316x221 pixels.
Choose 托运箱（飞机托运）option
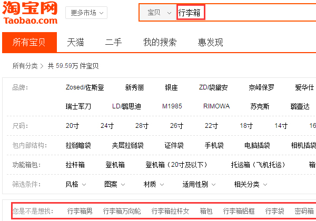pos(259,165)
